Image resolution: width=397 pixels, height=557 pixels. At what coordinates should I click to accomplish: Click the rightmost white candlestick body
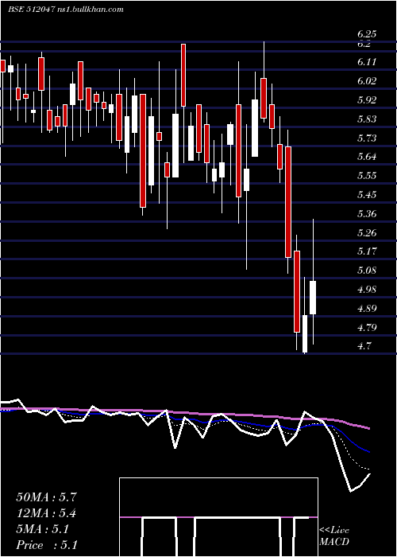(x=313, y=298)
